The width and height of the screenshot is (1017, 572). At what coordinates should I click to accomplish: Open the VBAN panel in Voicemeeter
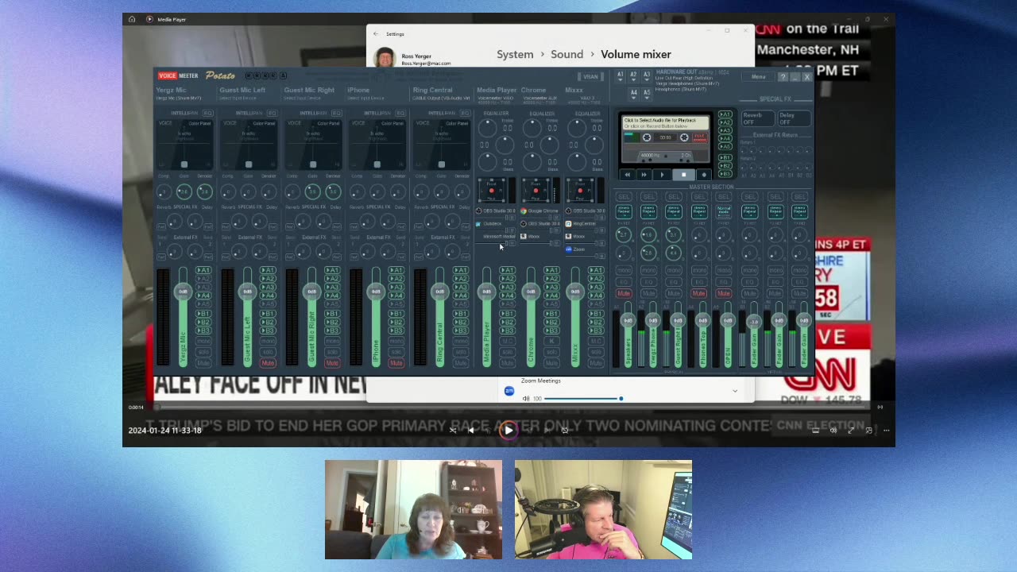[590, 77]
